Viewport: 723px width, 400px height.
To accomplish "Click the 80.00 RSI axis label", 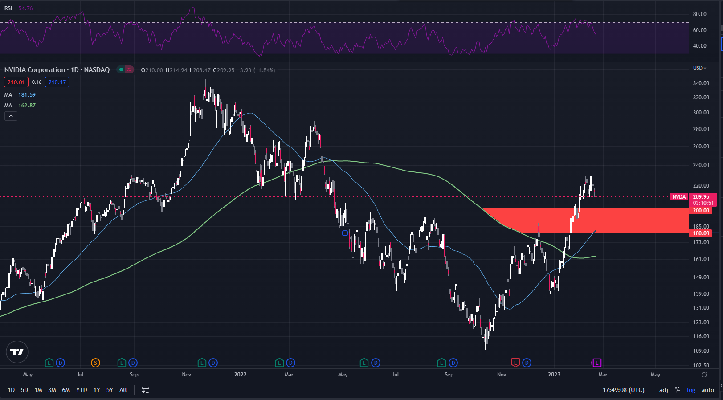I will (x=699, y=14).
